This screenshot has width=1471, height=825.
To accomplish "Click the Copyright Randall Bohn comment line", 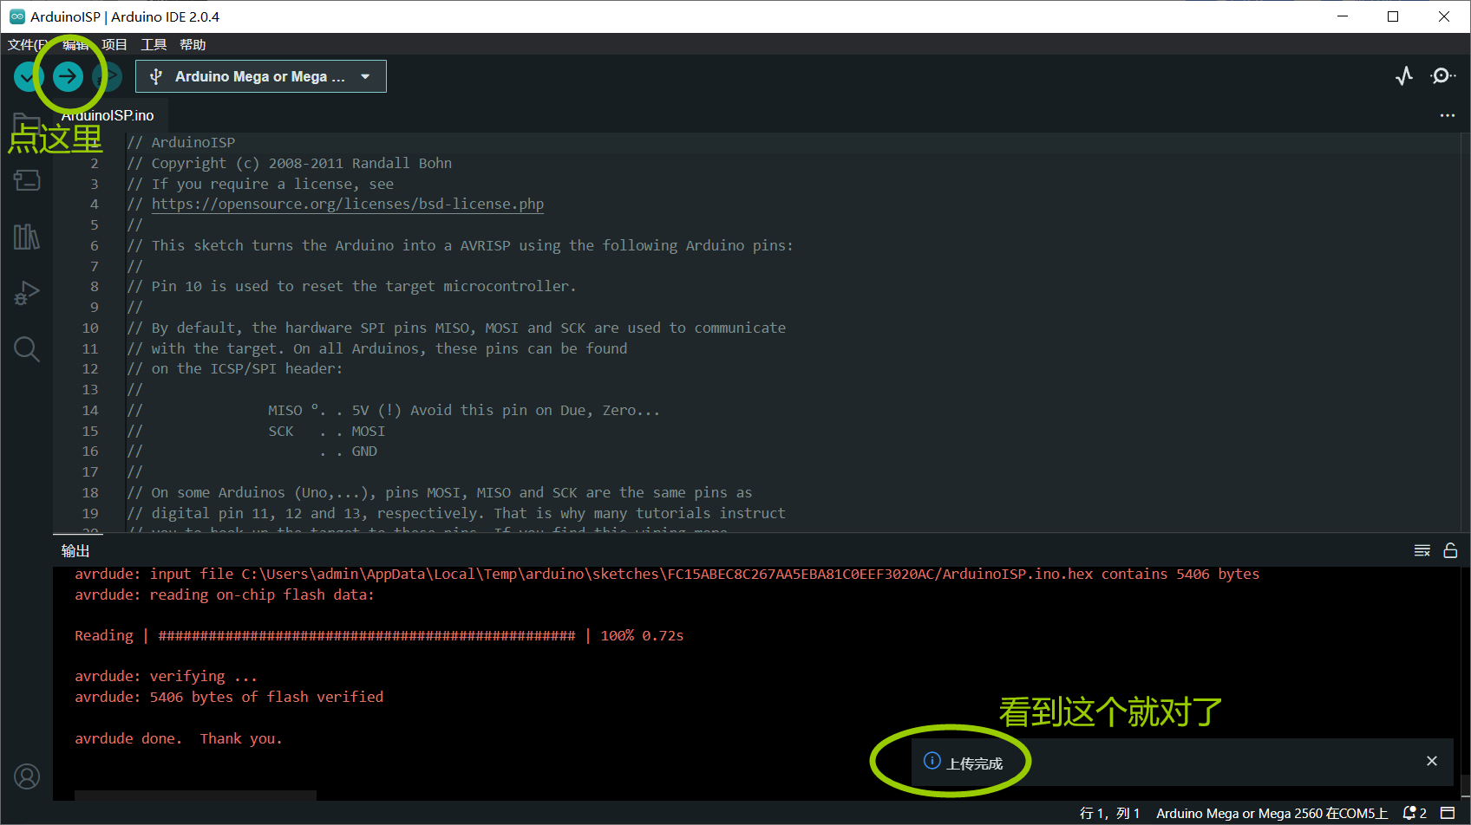I will click(290, 164).
